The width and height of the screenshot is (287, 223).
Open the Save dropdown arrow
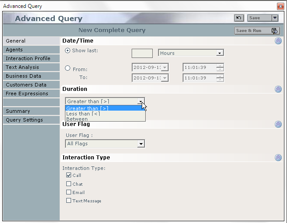click(x=275, y=18)
